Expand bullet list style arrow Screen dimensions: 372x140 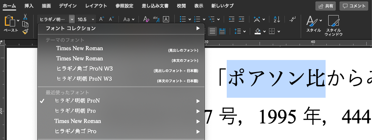coord(189,20)
